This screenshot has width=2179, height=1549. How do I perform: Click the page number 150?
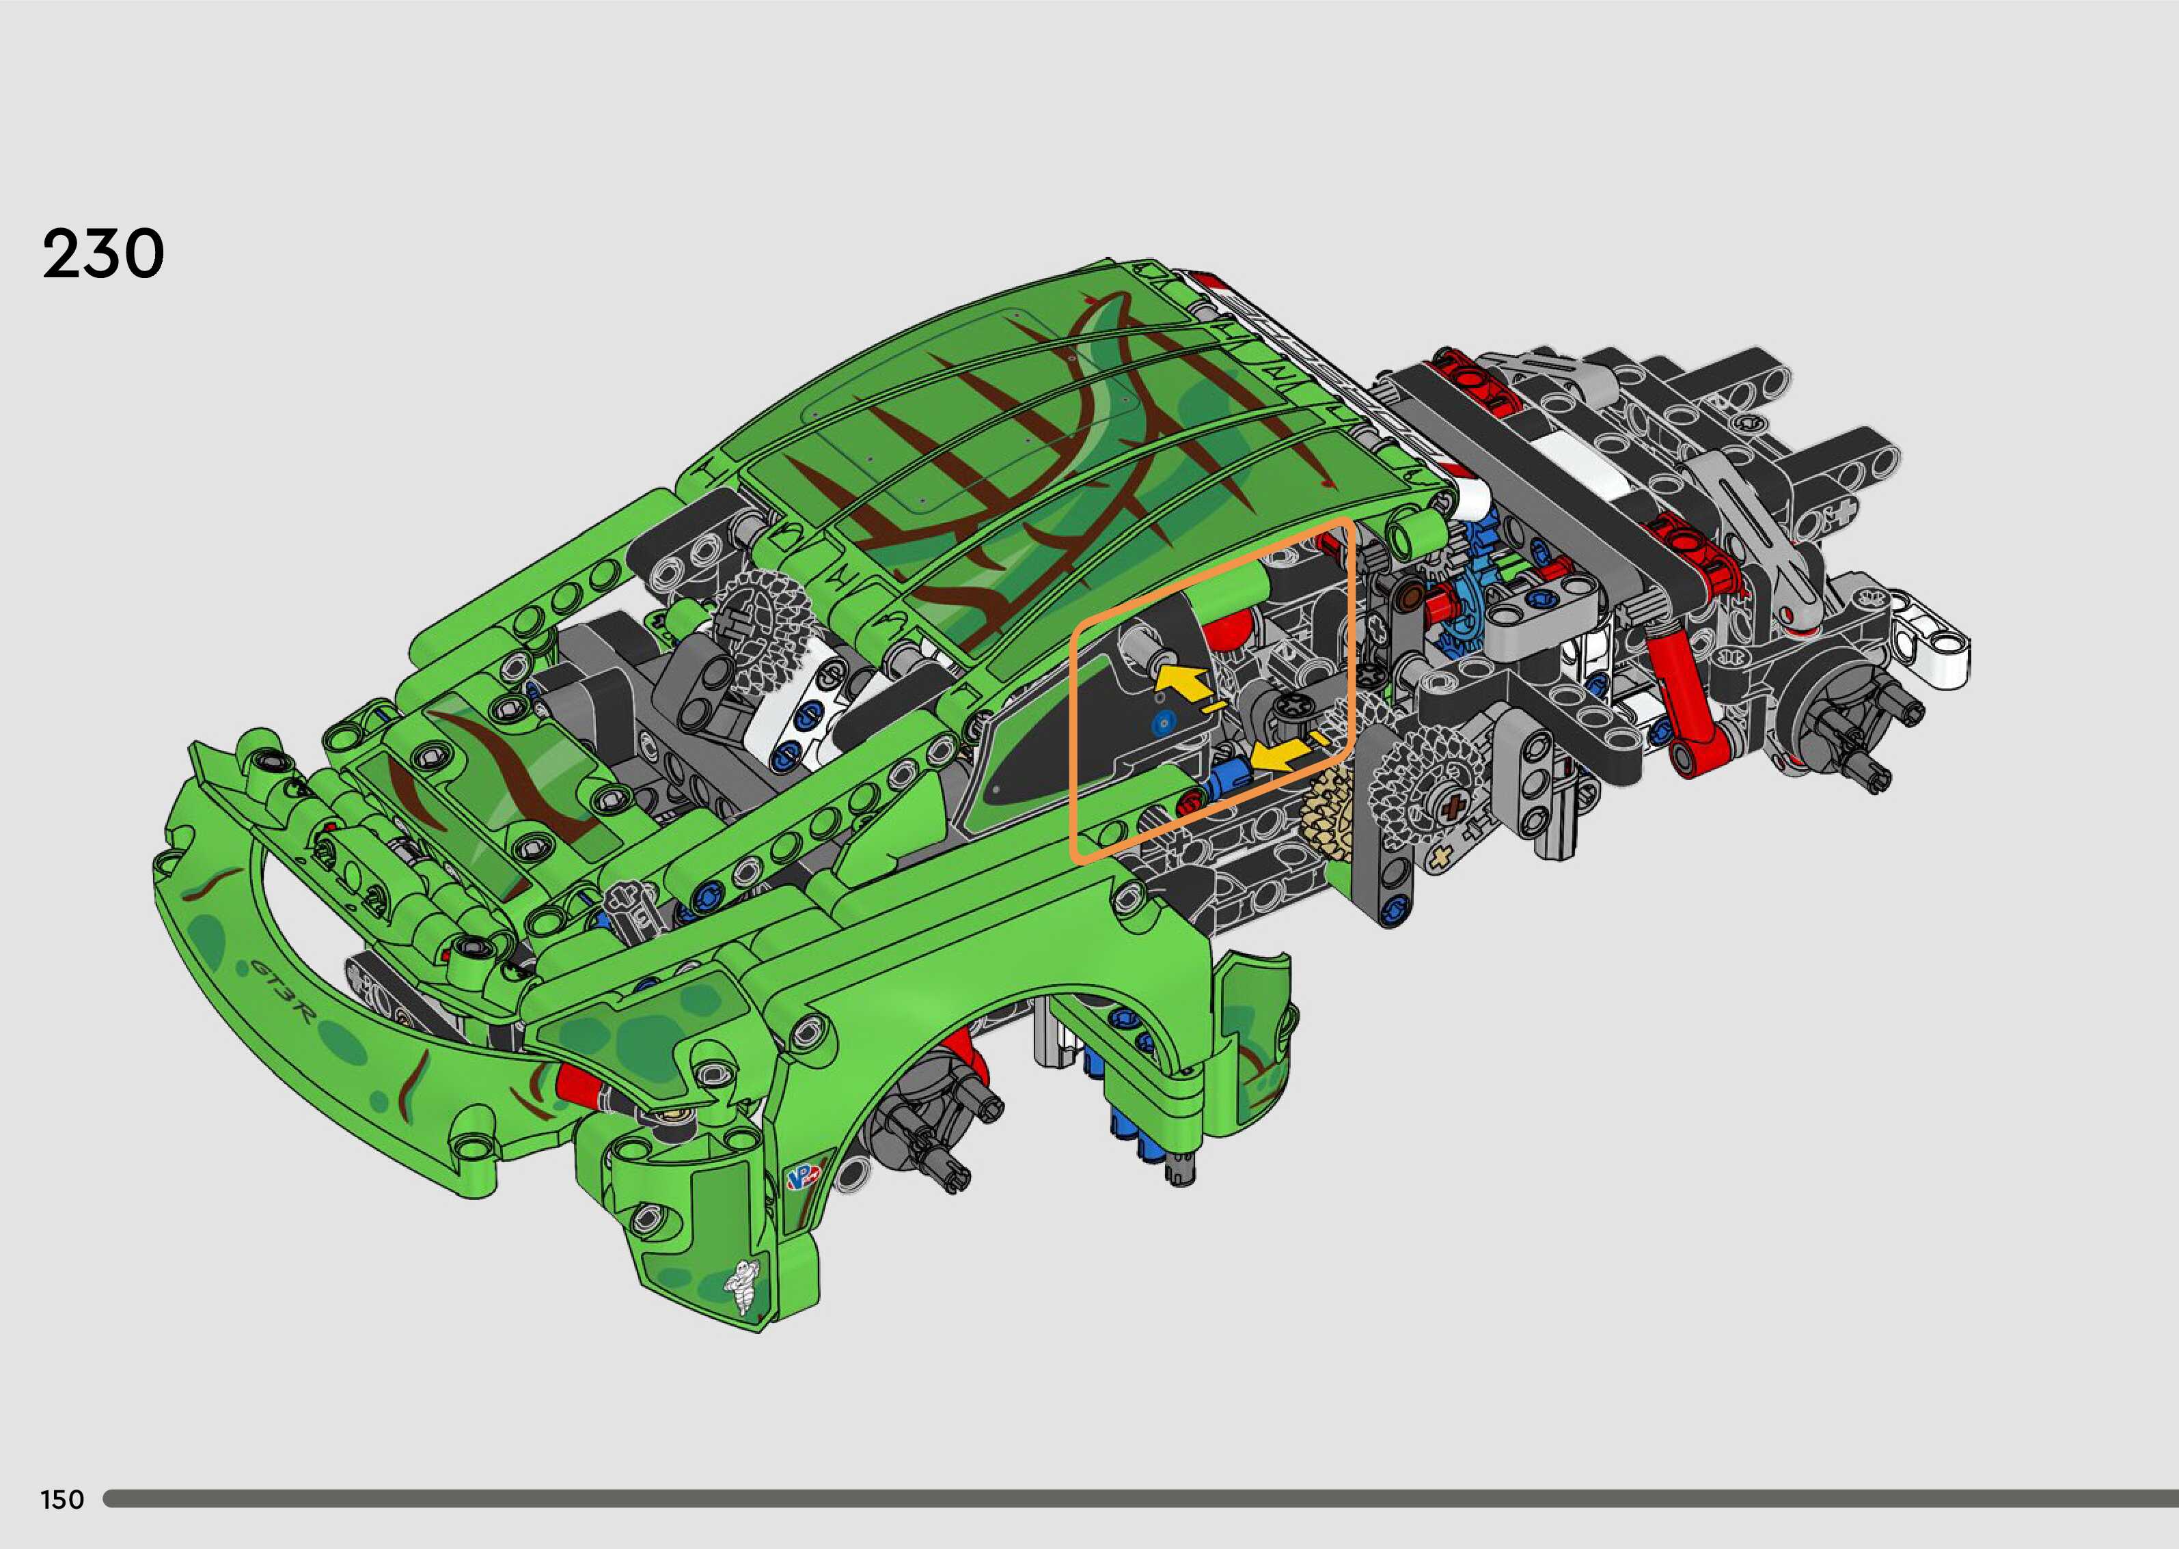pos(62,1499)
